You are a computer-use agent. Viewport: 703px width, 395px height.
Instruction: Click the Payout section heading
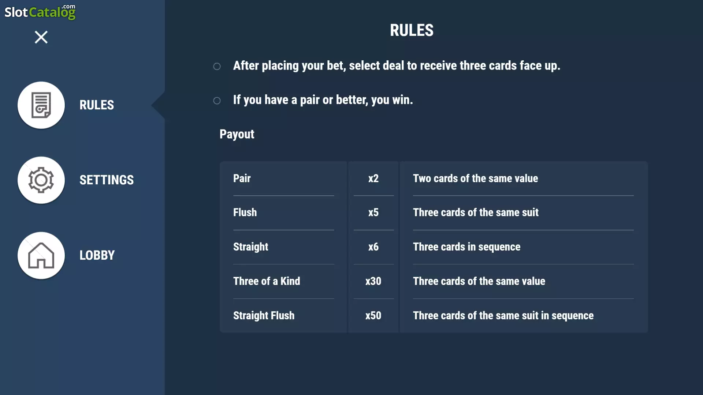[x=237, y=134]
